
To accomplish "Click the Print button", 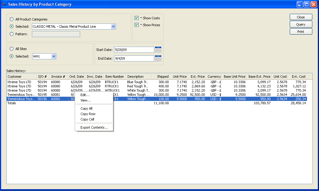I will coord(301,32).
